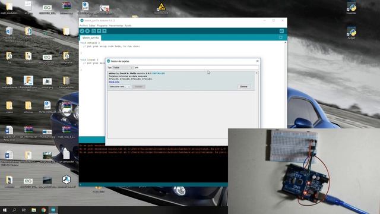380x214 pixels.
Task: Open the Herramientas menu
Action: coord(116,26)
